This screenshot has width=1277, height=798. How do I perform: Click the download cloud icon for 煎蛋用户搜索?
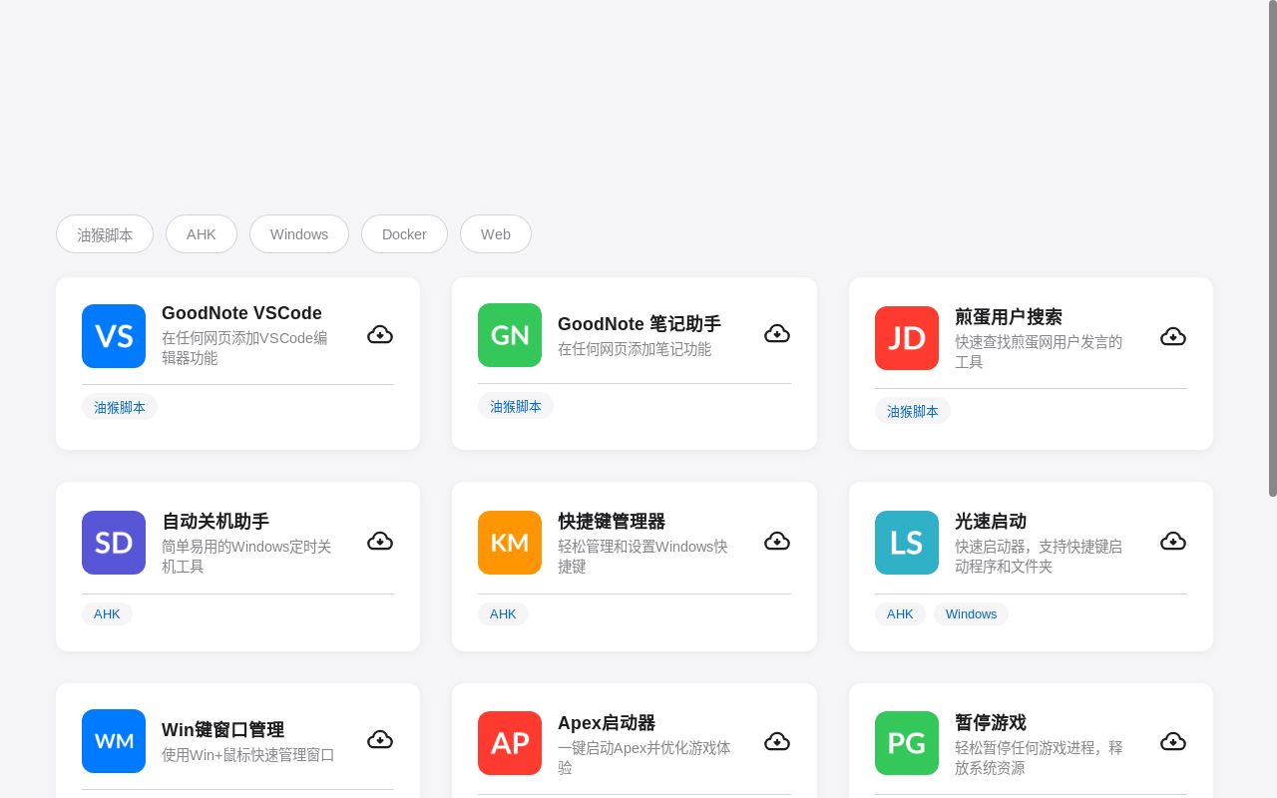coord(1173,336)
